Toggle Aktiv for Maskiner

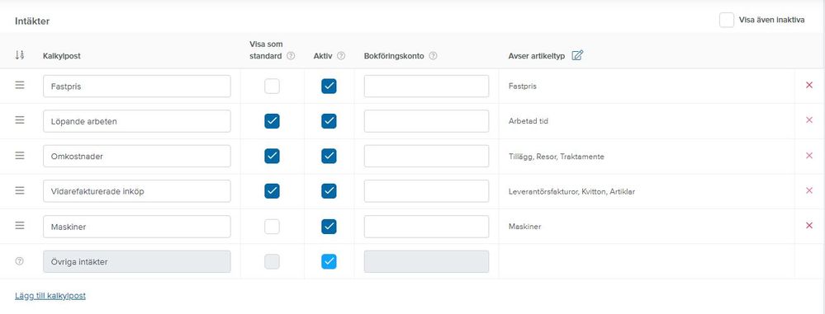tap(329, 227)
